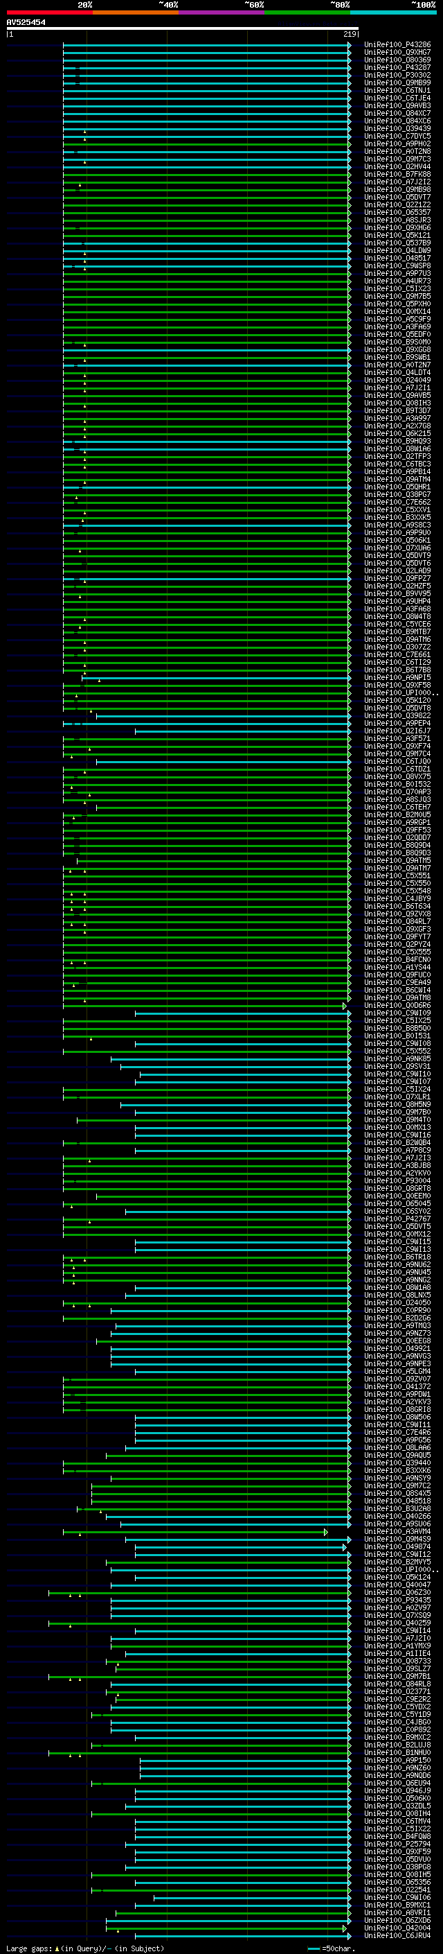Screen dimensions: 443x1954
Task: Select hit label UniRef100_A9NU62
Action: tap(397, 1264)
